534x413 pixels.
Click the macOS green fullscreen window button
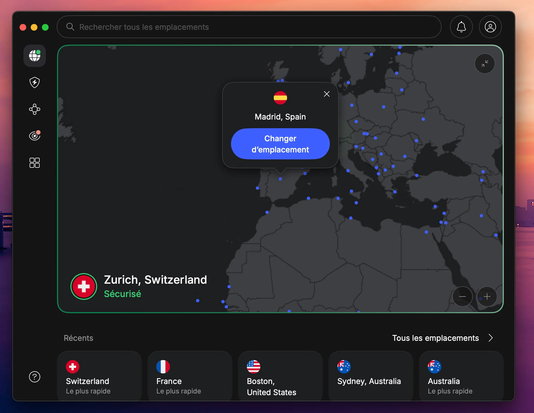(45, 27)
